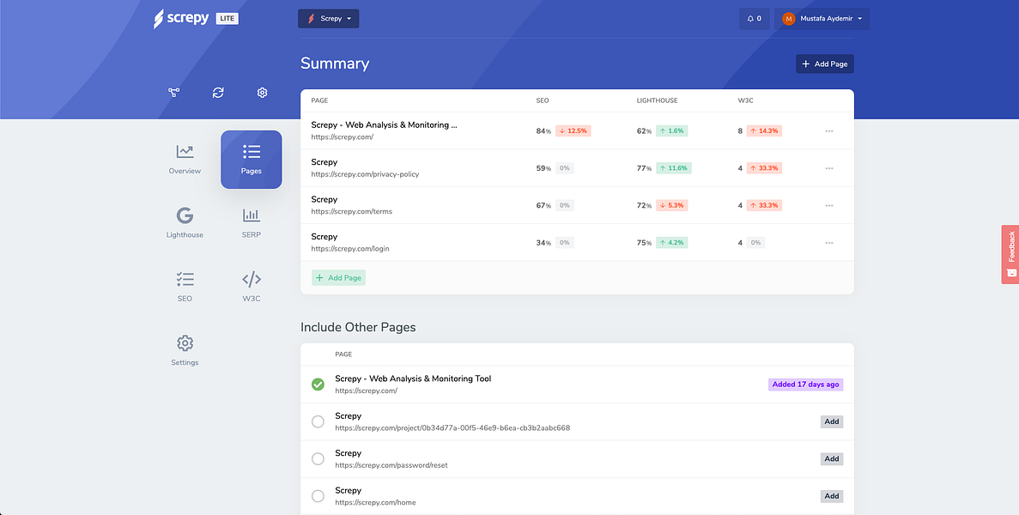Open more options for terms row

[x=829, y=205]
